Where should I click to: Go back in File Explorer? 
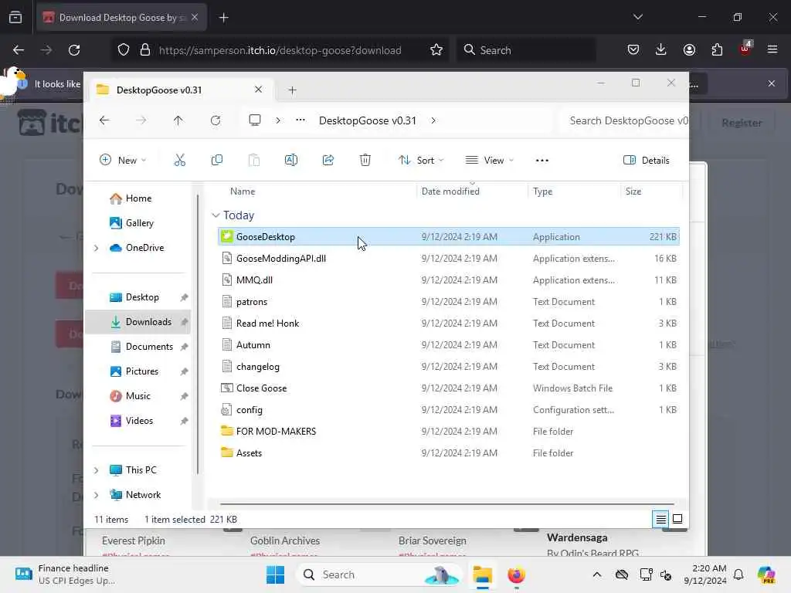click(x=104, y=120)
